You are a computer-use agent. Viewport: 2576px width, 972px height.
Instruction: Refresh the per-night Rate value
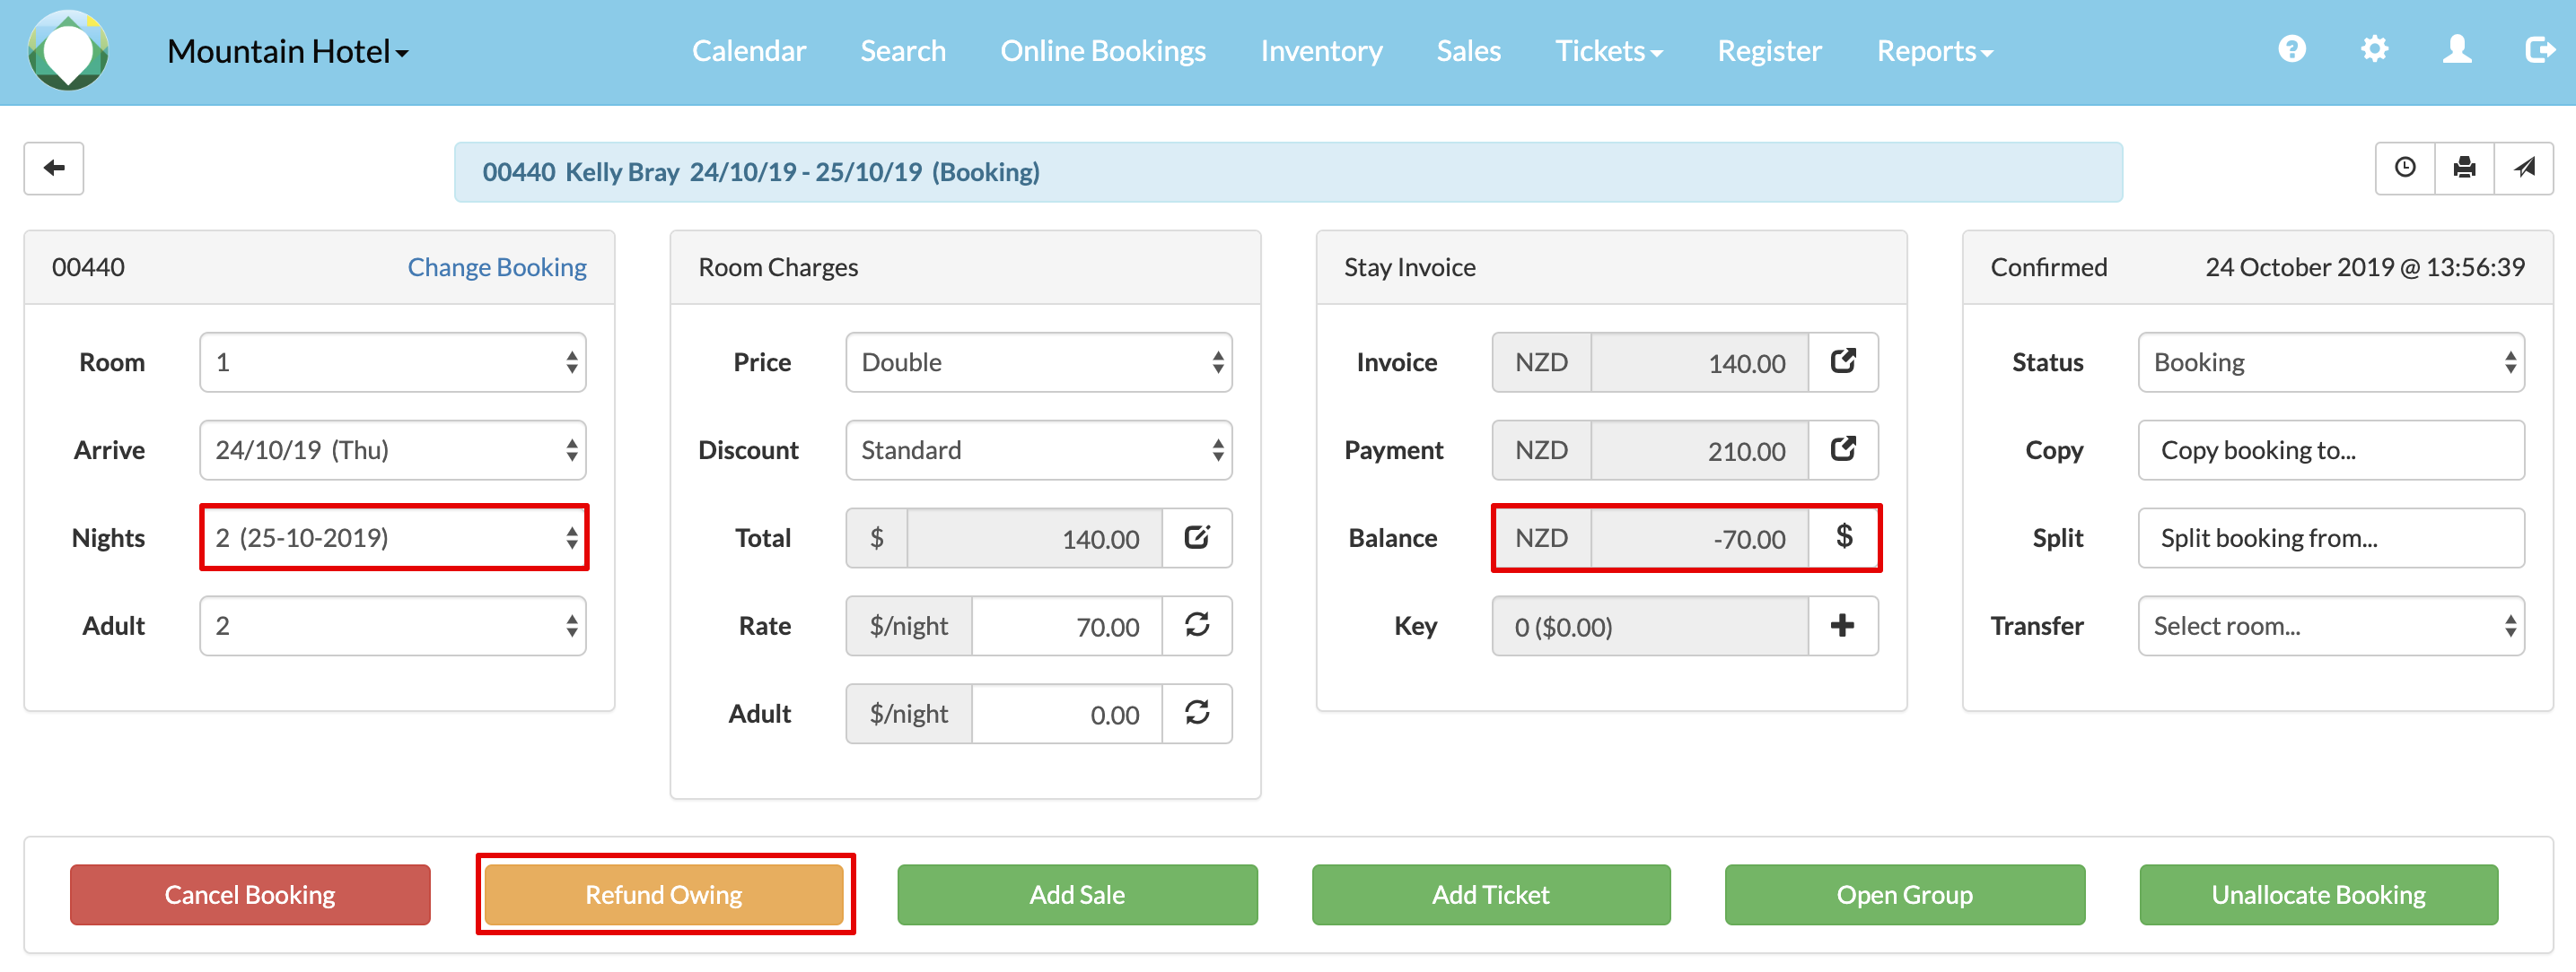pos(1196,627)
